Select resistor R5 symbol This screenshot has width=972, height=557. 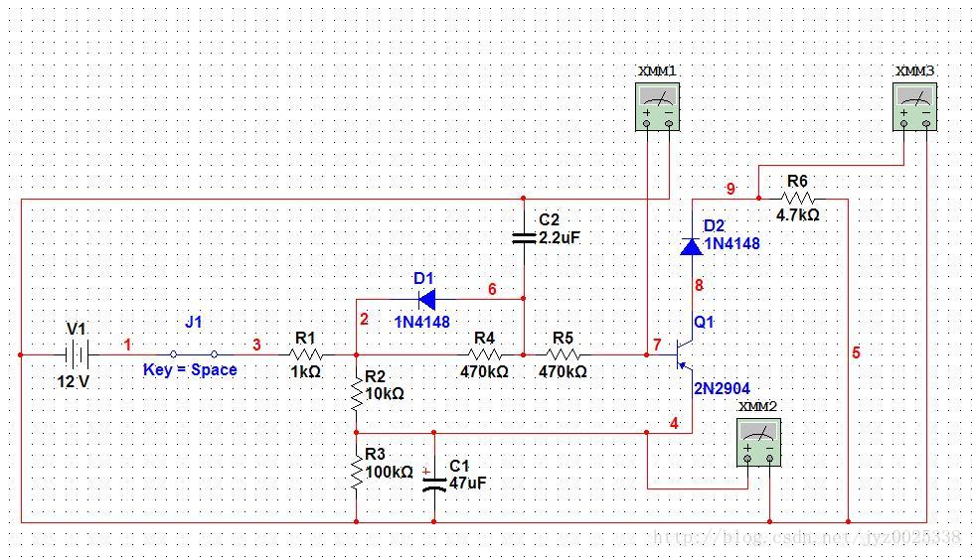563,355
